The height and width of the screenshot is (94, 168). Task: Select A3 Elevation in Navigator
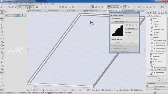(159, 46)
